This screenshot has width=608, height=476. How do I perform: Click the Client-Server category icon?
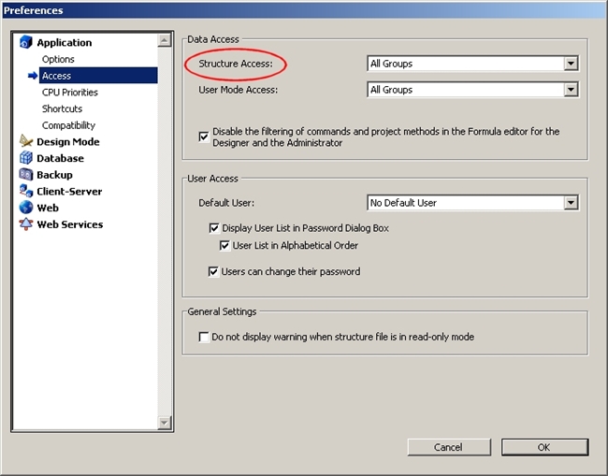pos(26,191)
